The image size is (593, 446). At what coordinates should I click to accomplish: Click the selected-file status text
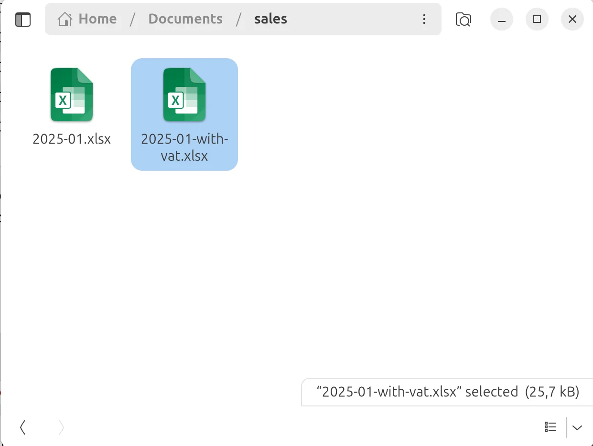pos(448,392)
